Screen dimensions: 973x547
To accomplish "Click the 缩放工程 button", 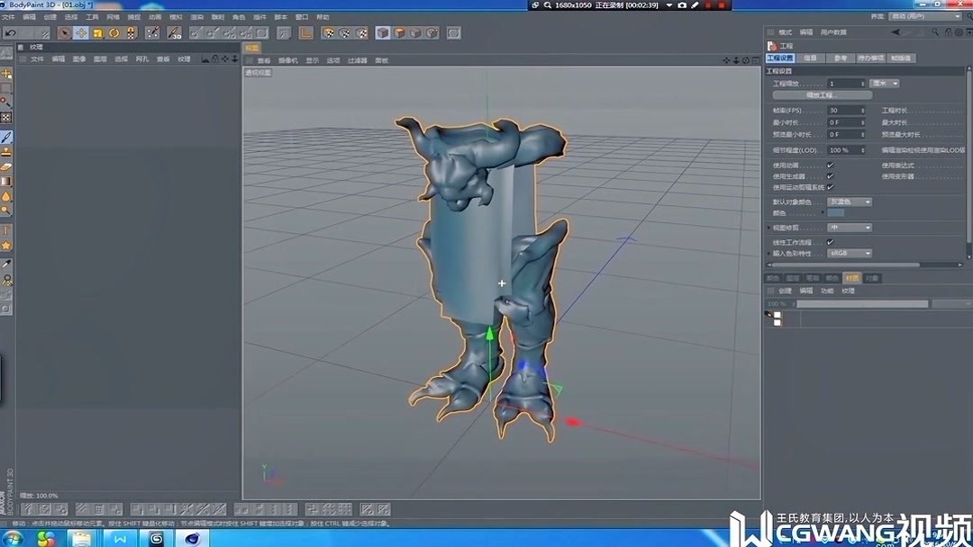I will click(x=822, y=95).
